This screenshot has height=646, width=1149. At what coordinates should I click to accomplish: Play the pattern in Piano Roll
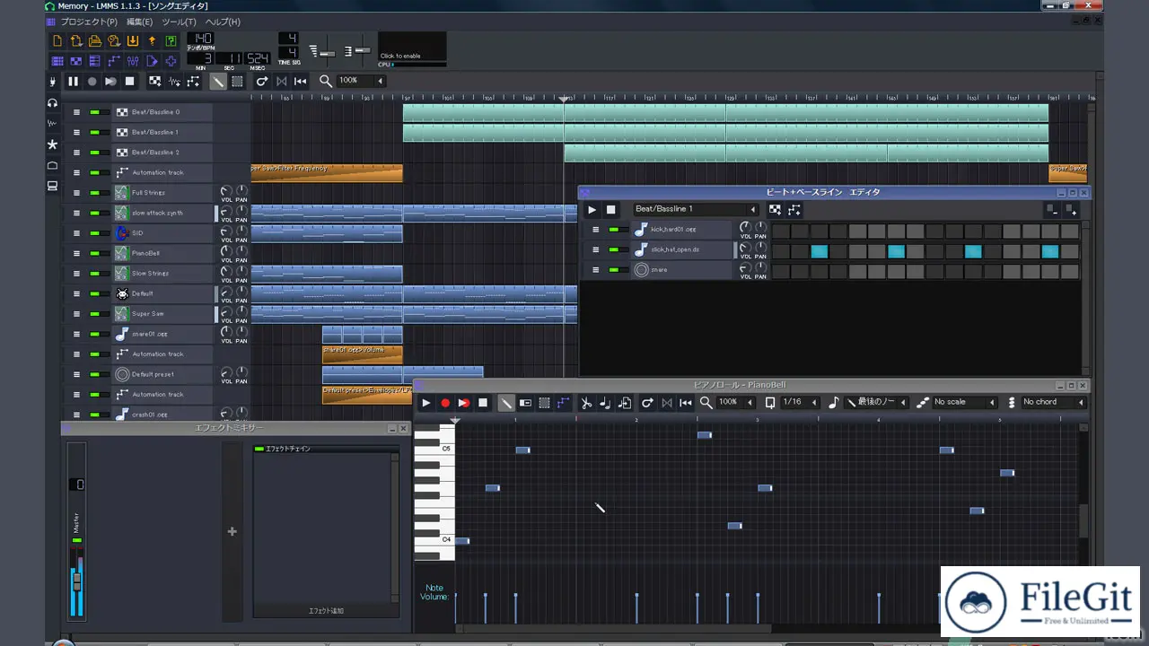[426, 403]
